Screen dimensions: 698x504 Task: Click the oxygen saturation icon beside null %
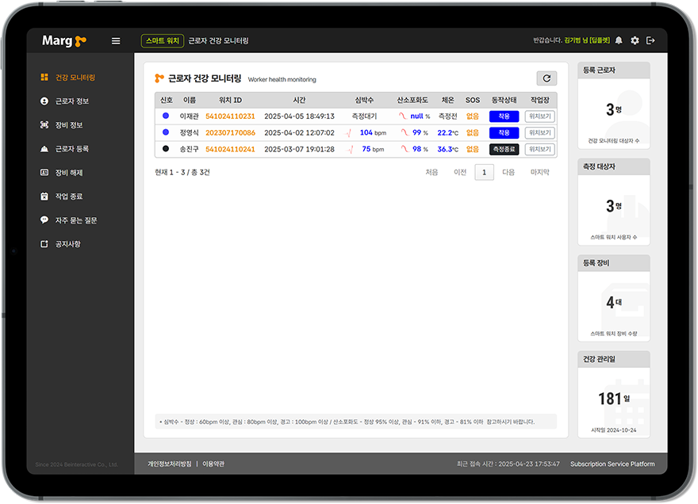pyautogui.click(x=402, y=116)
